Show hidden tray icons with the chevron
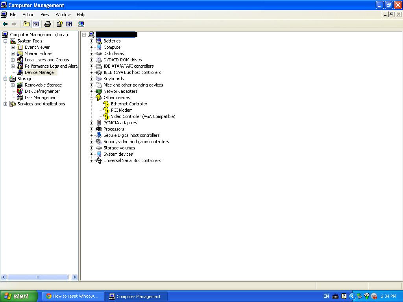 352,296
